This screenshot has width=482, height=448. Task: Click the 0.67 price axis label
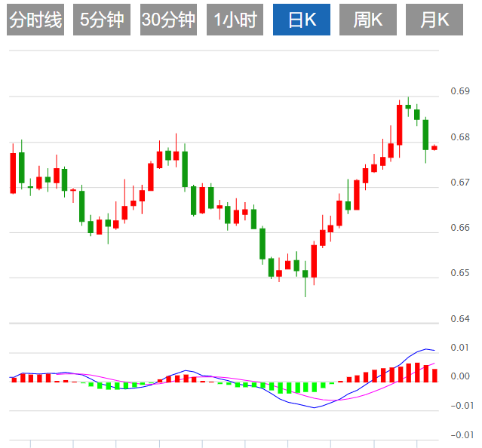[460, 183]
